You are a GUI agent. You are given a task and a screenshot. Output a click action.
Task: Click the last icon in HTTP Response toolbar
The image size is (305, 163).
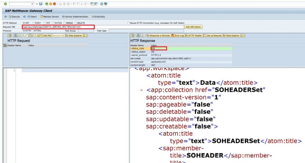243,36
